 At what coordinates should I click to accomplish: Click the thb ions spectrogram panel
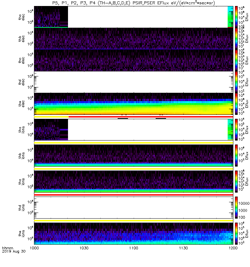(134, 156)
